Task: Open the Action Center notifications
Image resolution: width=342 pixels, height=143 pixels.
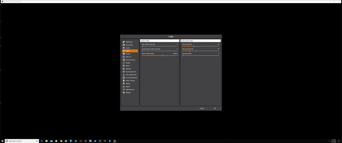Action: click(339, 141)
